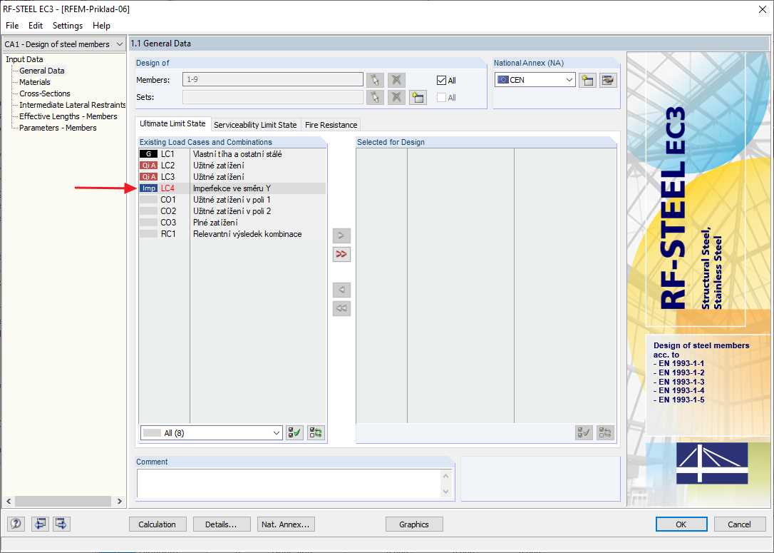Image resolution: width=774 pixels, height=553 pixels.
Task: Click the Imp category badge of LC4
Action: point(148,188)
